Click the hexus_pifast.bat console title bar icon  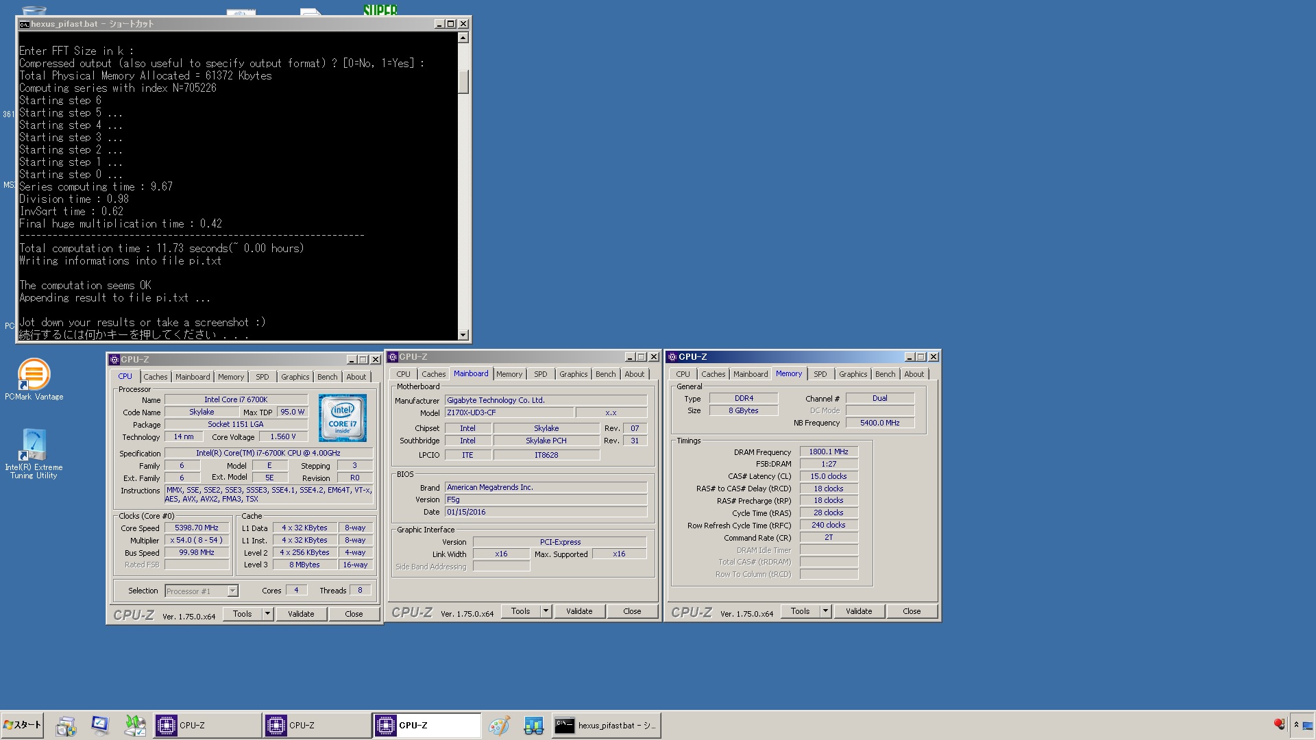pos(24,24)
